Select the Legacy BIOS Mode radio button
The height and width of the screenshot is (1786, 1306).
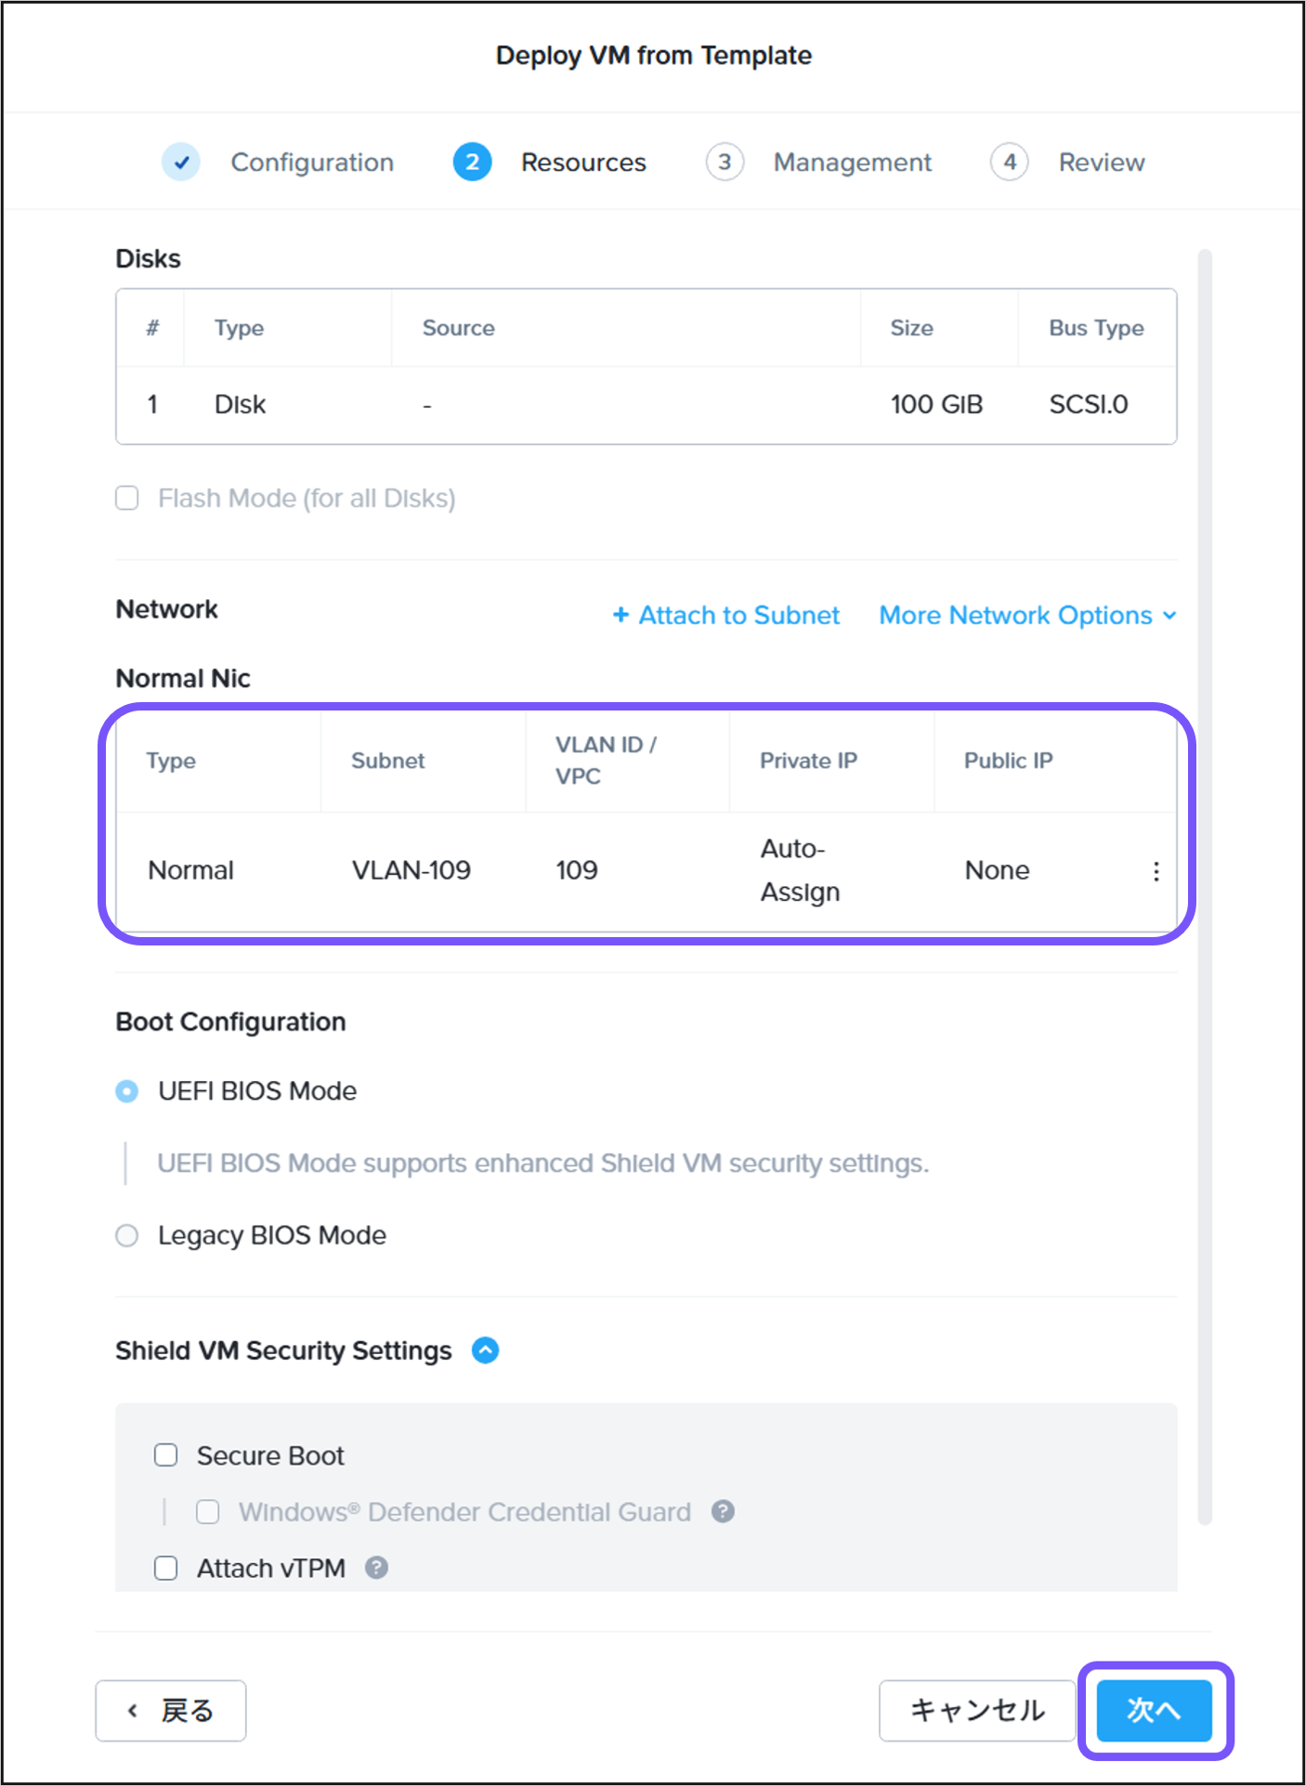point(126,1235)
